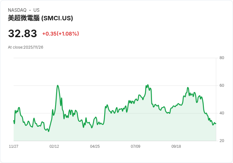Image resolution: width=233 pixels, height=163 pixels.
Task: Click the At close:2025/11/26 timestamp
Action: [x=26, y=47]
